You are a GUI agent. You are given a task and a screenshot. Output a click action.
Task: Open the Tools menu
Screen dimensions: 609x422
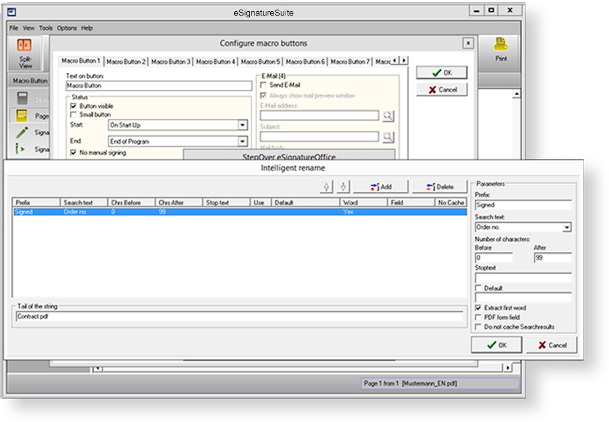[46, 28]
